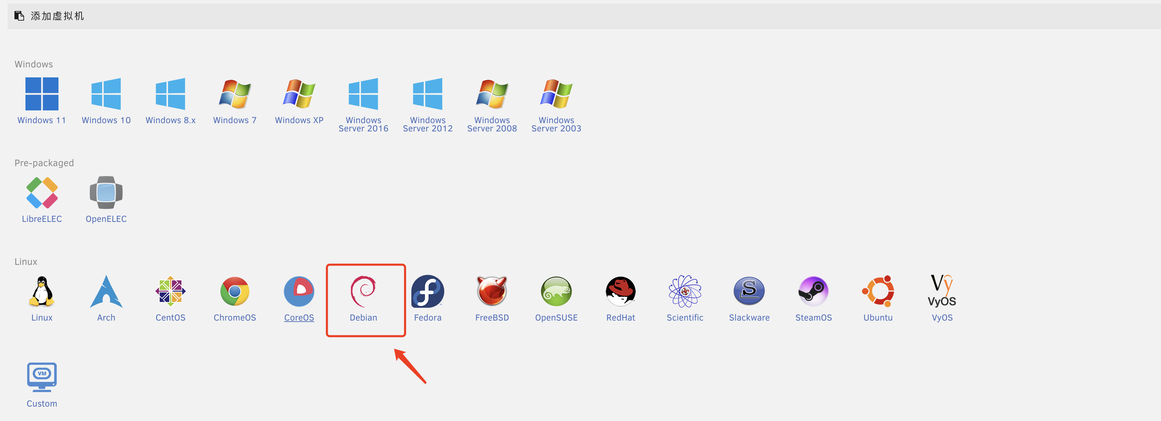Screen dimensions: 1161x421
Task: Click the Windows XP text link
Action: pos(299,120)
